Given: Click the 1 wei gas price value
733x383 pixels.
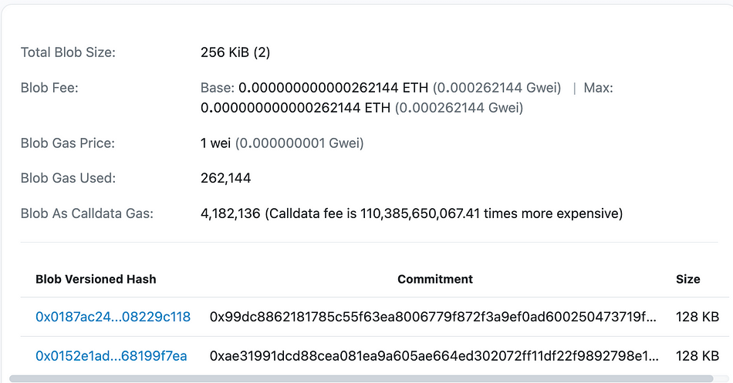Looking at the screenshot, I should (x=215, y=143).
